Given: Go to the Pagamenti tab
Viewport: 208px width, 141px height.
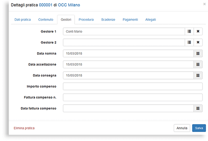Looking at the screenshot, I should [130, 19].
